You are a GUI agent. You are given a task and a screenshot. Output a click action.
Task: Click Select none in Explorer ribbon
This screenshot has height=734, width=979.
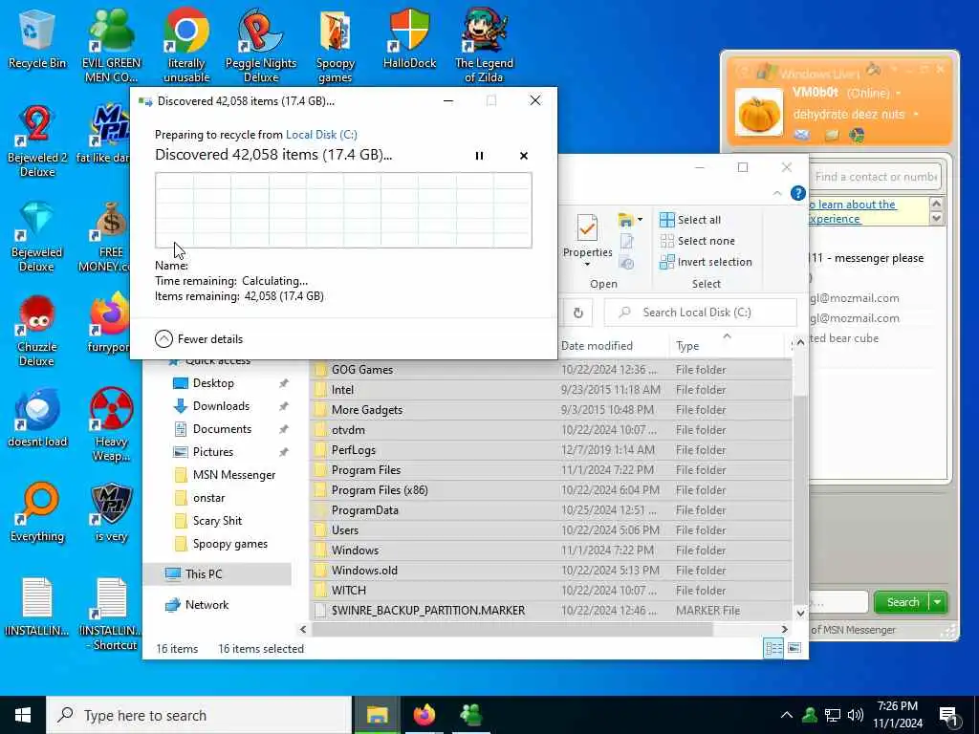click(x=697, y=241)
